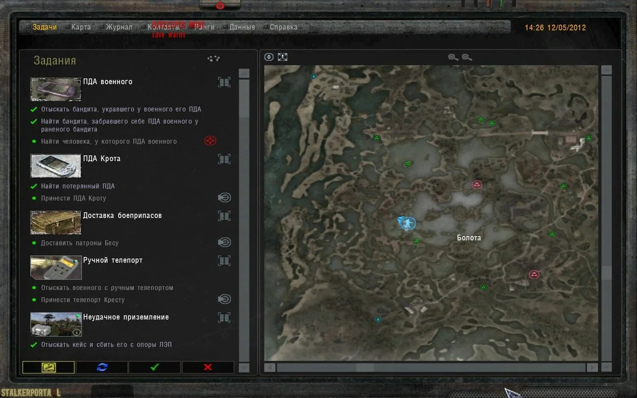The image size is (637, 398).
Task: Zoom in the map with magnifier plus
Action: (453, 57)
